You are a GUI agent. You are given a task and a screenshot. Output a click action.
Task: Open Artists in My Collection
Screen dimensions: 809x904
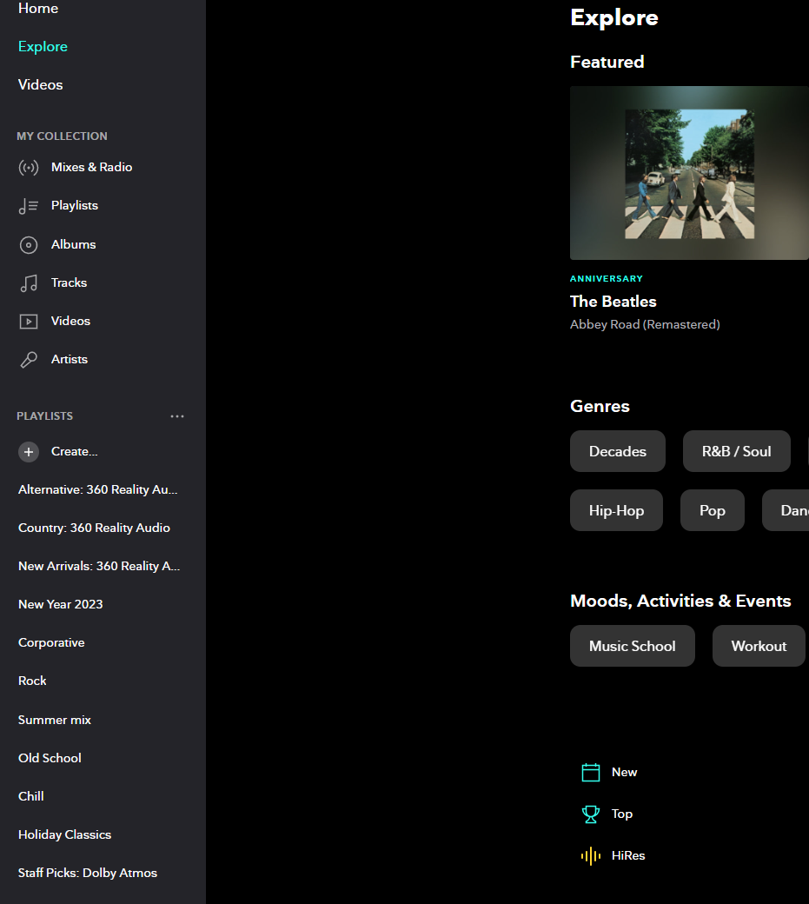click(x=70, y=359)
